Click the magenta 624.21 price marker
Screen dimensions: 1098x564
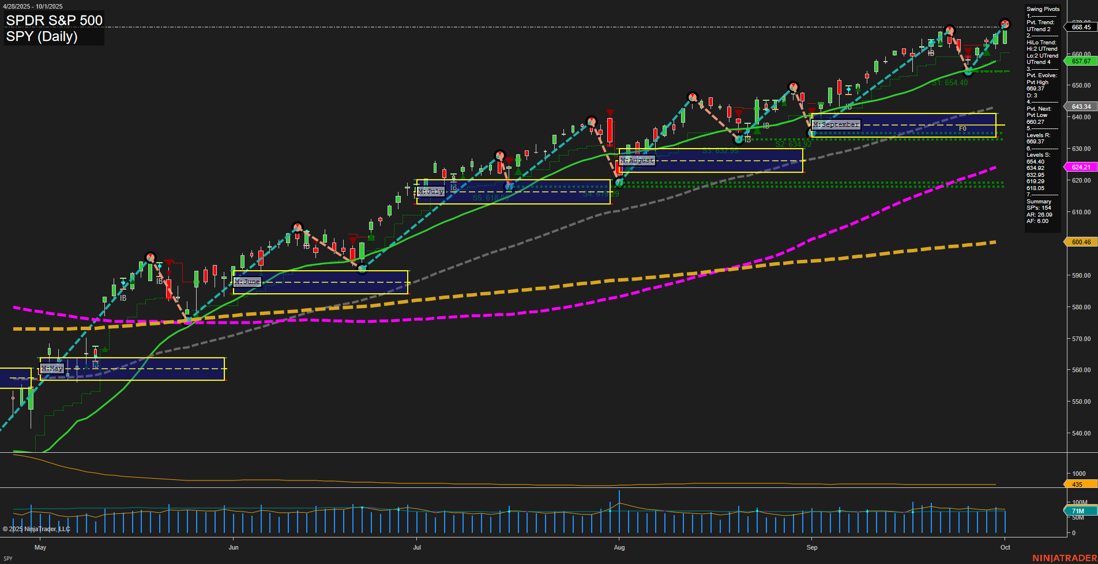(1080, 167)
